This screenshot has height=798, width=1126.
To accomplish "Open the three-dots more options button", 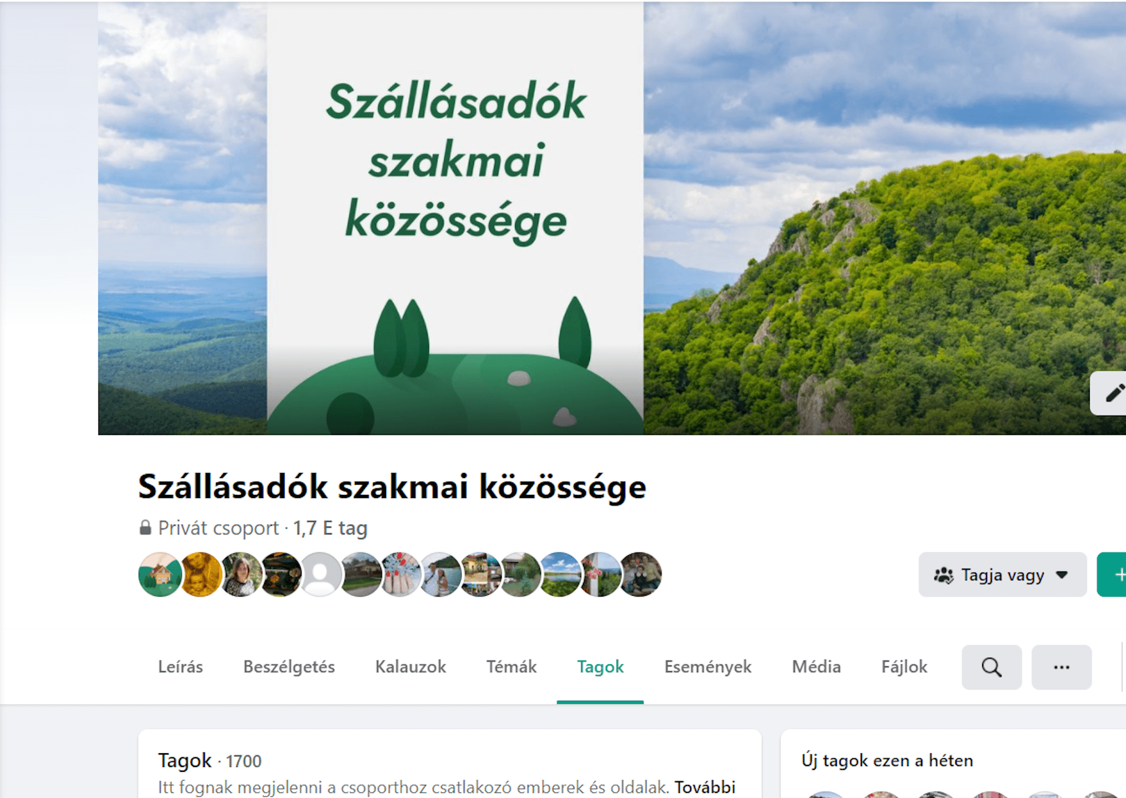I will [1061, 667].
